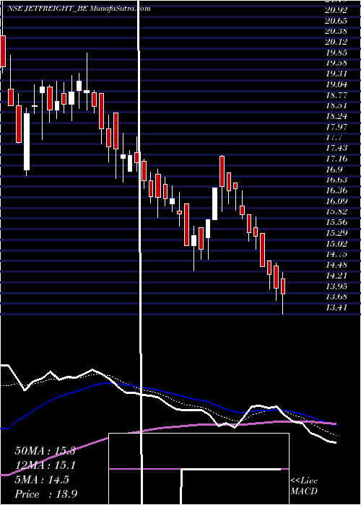Click the red candle peaking at 17.16
The height and width of the screenshot is (505, 361).
222,171
